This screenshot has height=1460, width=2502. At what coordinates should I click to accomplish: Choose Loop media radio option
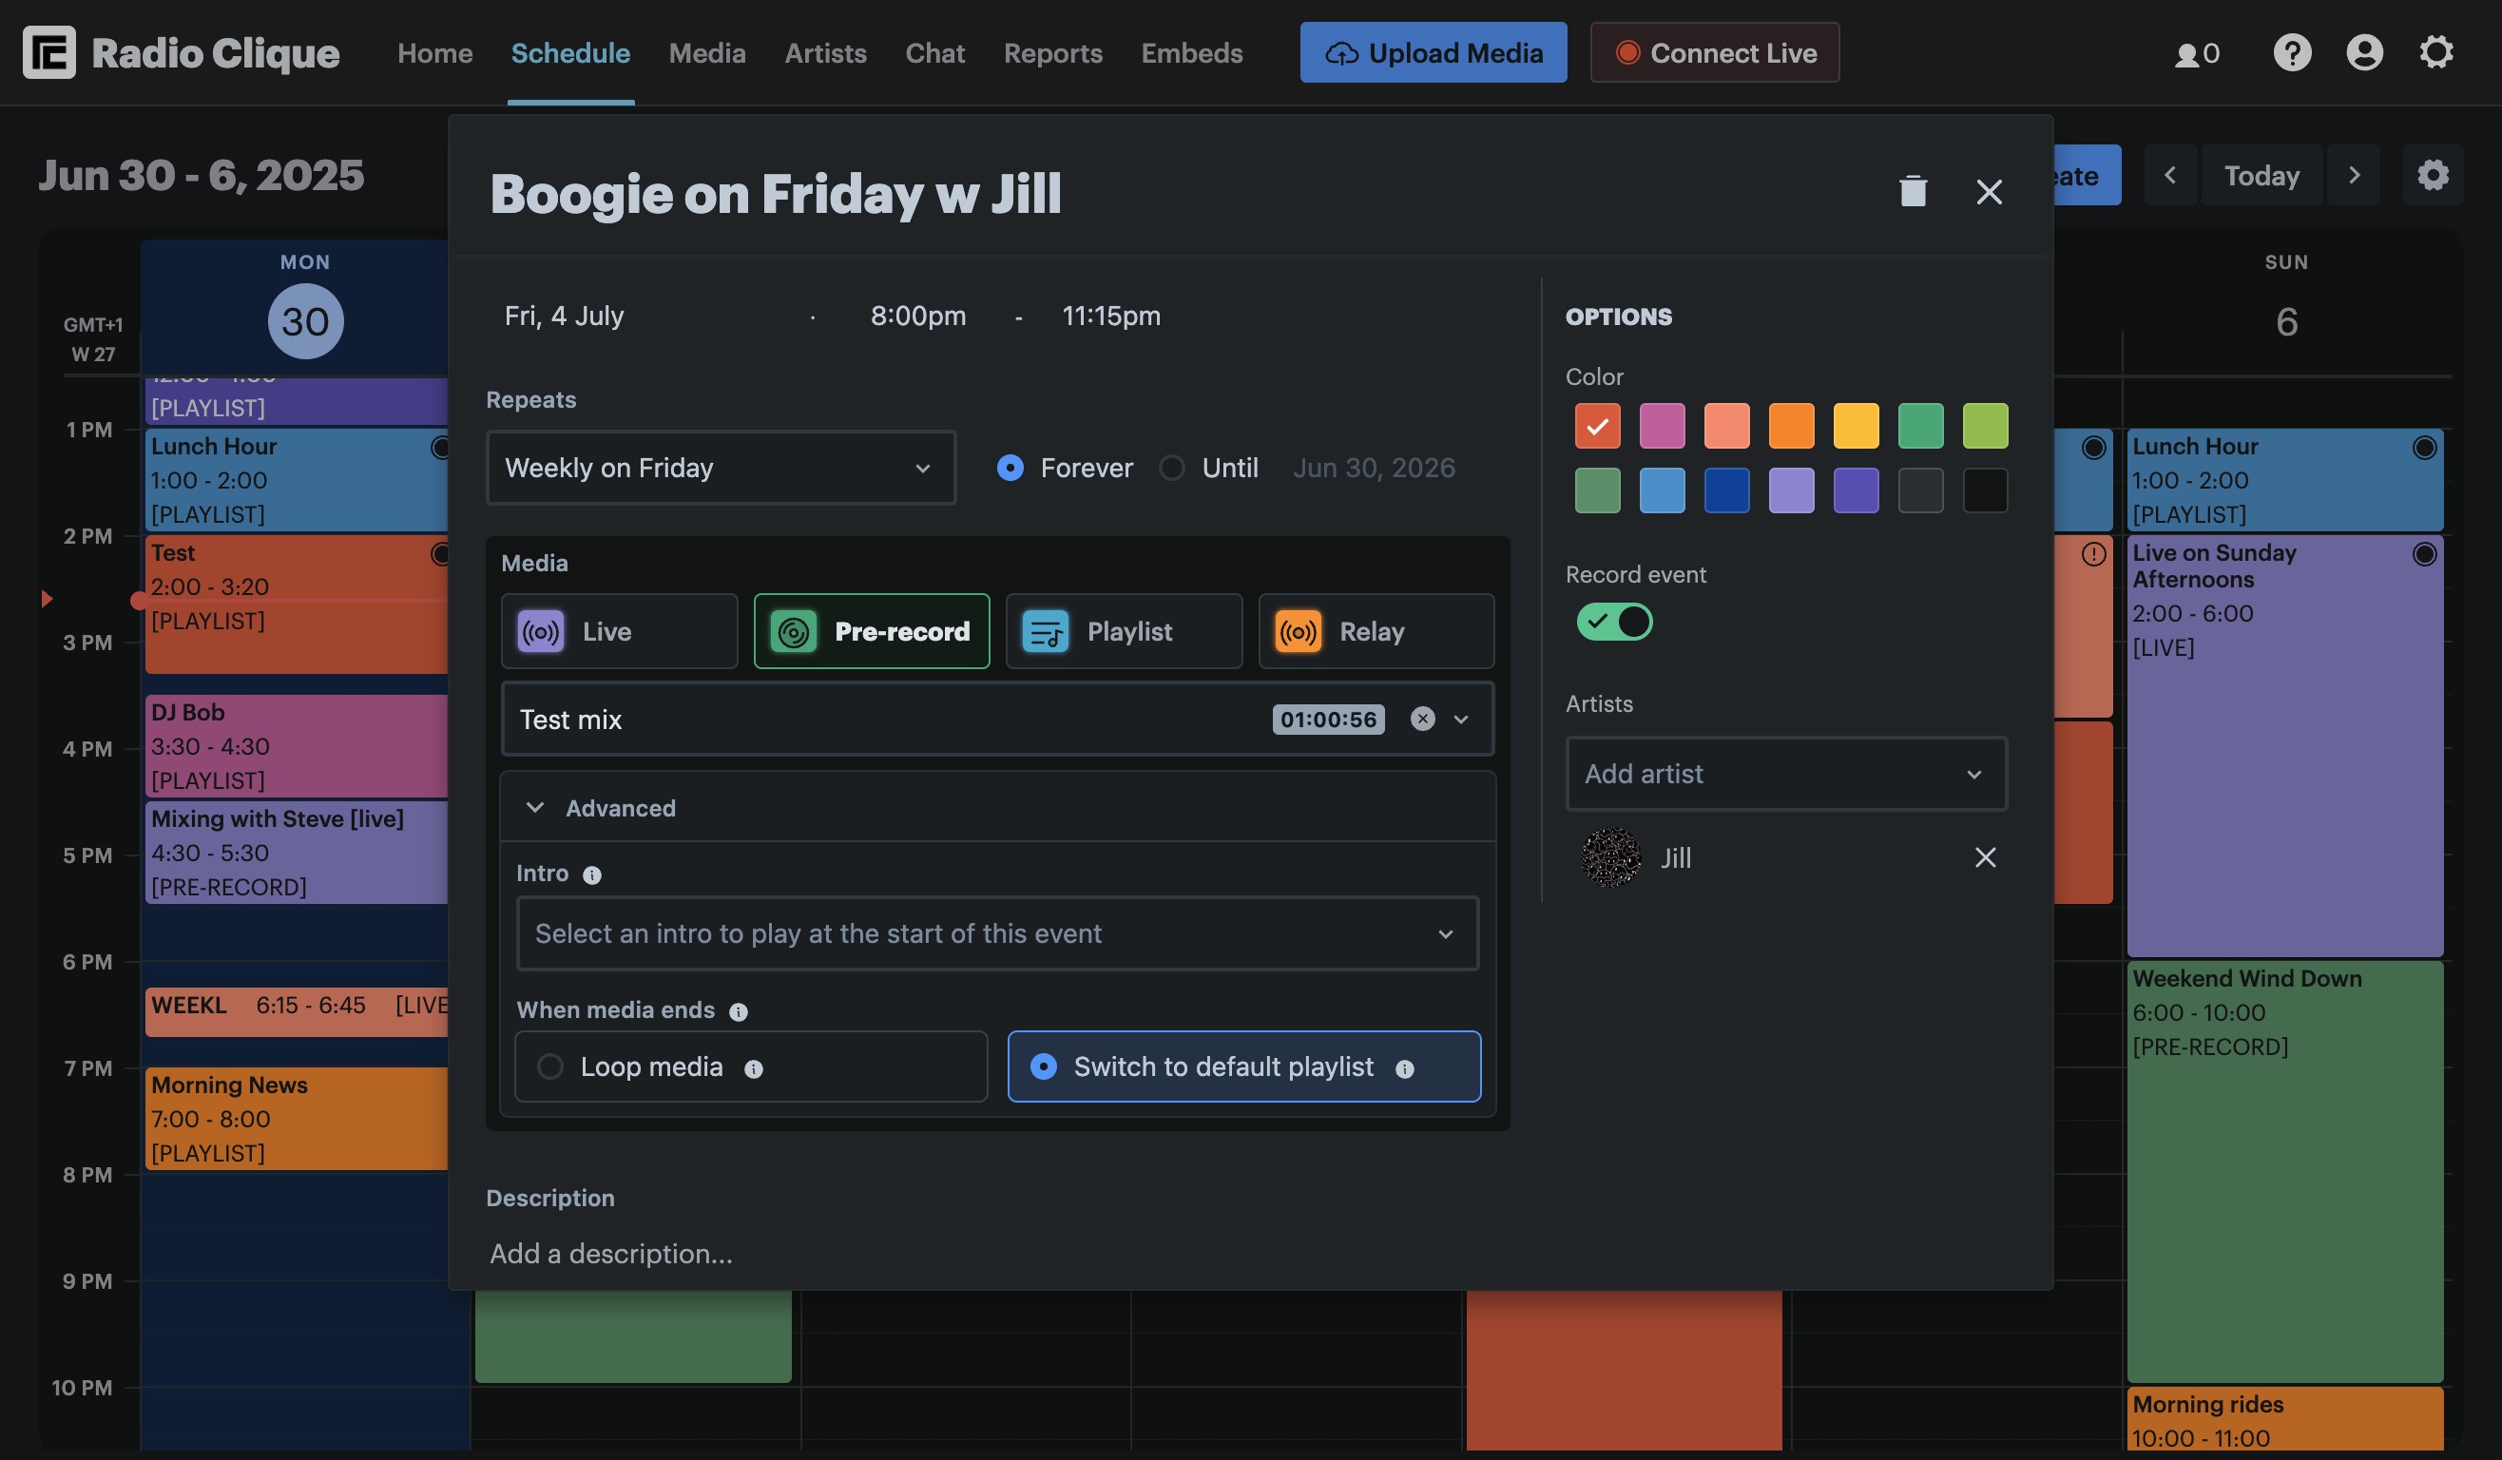pyautogui.click(x=752, y=1067)
